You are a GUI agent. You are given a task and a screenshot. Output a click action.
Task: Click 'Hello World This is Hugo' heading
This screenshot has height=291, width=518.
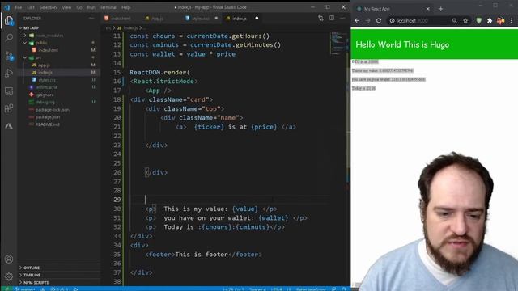point(402,44)
